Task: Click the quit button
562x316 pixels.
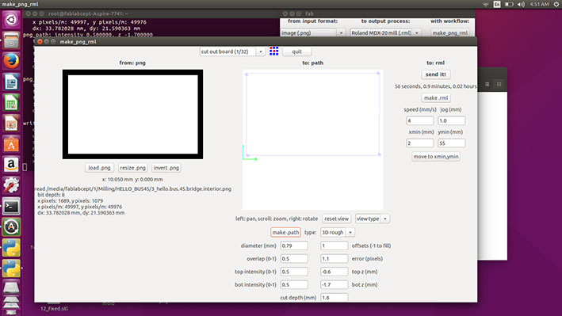Action: (296, 51)
